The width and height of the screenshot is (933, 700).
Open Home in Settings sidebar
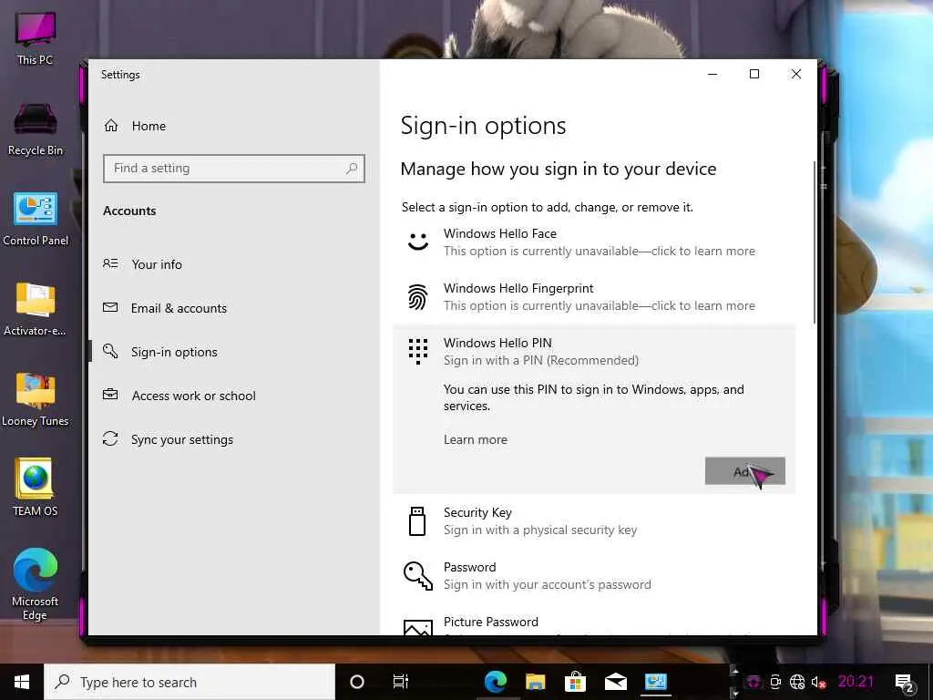click(149, 126)
